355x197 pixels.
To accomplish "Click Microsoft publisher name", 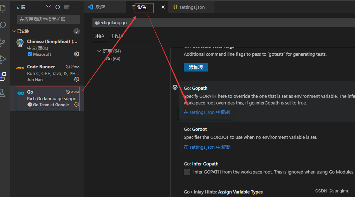I will coord(42,54).
